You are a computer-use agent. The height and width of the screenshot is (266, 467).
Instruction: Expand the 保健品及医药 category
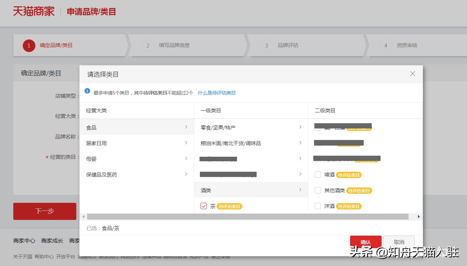pos(186,175)
